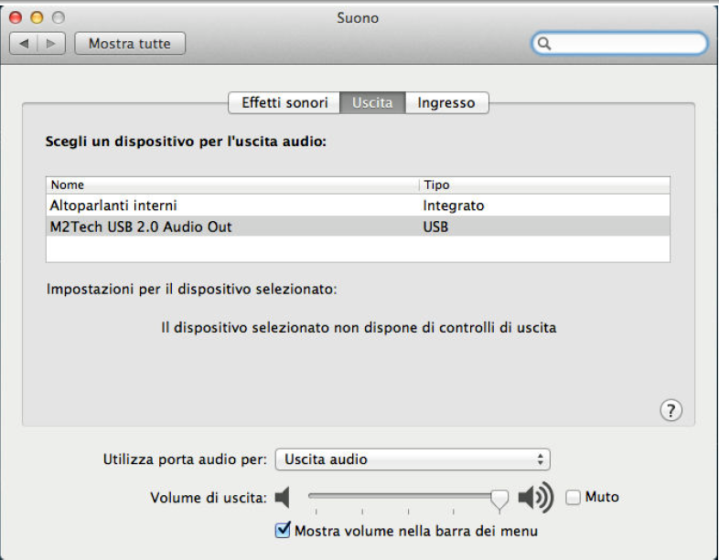Screen dimensions: 719x560
Task: Open help with the question mark button
Action: point(671,410)
